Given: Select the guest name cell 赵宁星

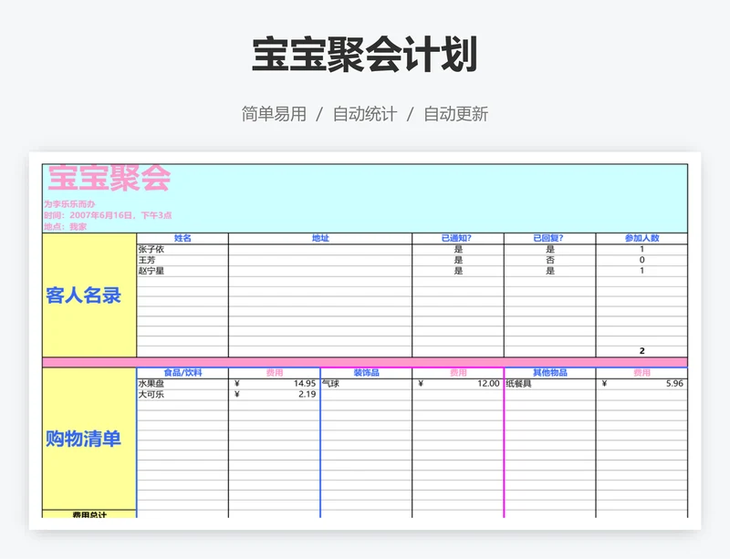Looking at the screenshot, I should (x=182, y=271).
